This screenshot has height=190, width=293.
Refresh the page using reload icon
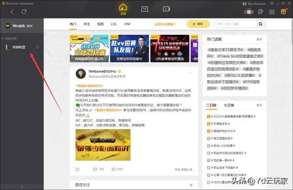(24, 12)
